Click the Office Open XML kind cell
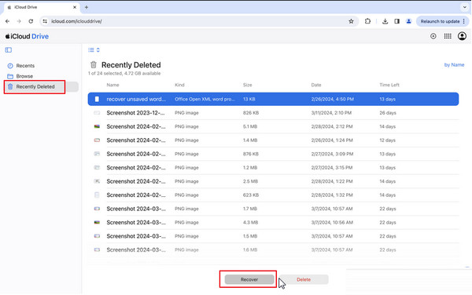 (x=205, y=99)
